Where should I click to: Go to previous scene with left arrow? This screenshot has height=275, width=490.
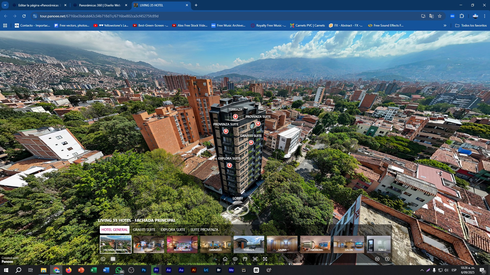coord(103,259)
